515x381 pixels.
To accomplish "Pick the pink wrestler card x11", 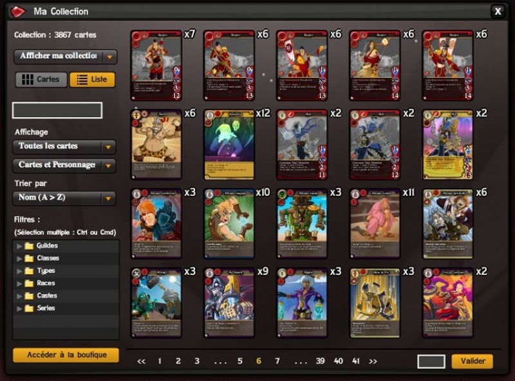I will coord(375,224).
